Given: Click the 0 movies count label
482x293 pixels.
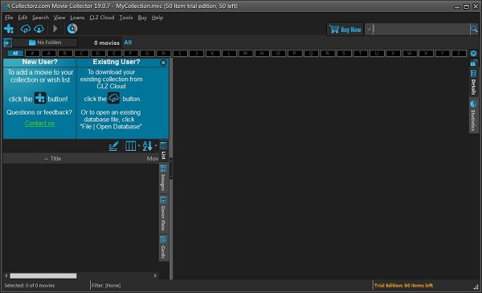Looking at the screenshot, I should (x=107, y=43).
